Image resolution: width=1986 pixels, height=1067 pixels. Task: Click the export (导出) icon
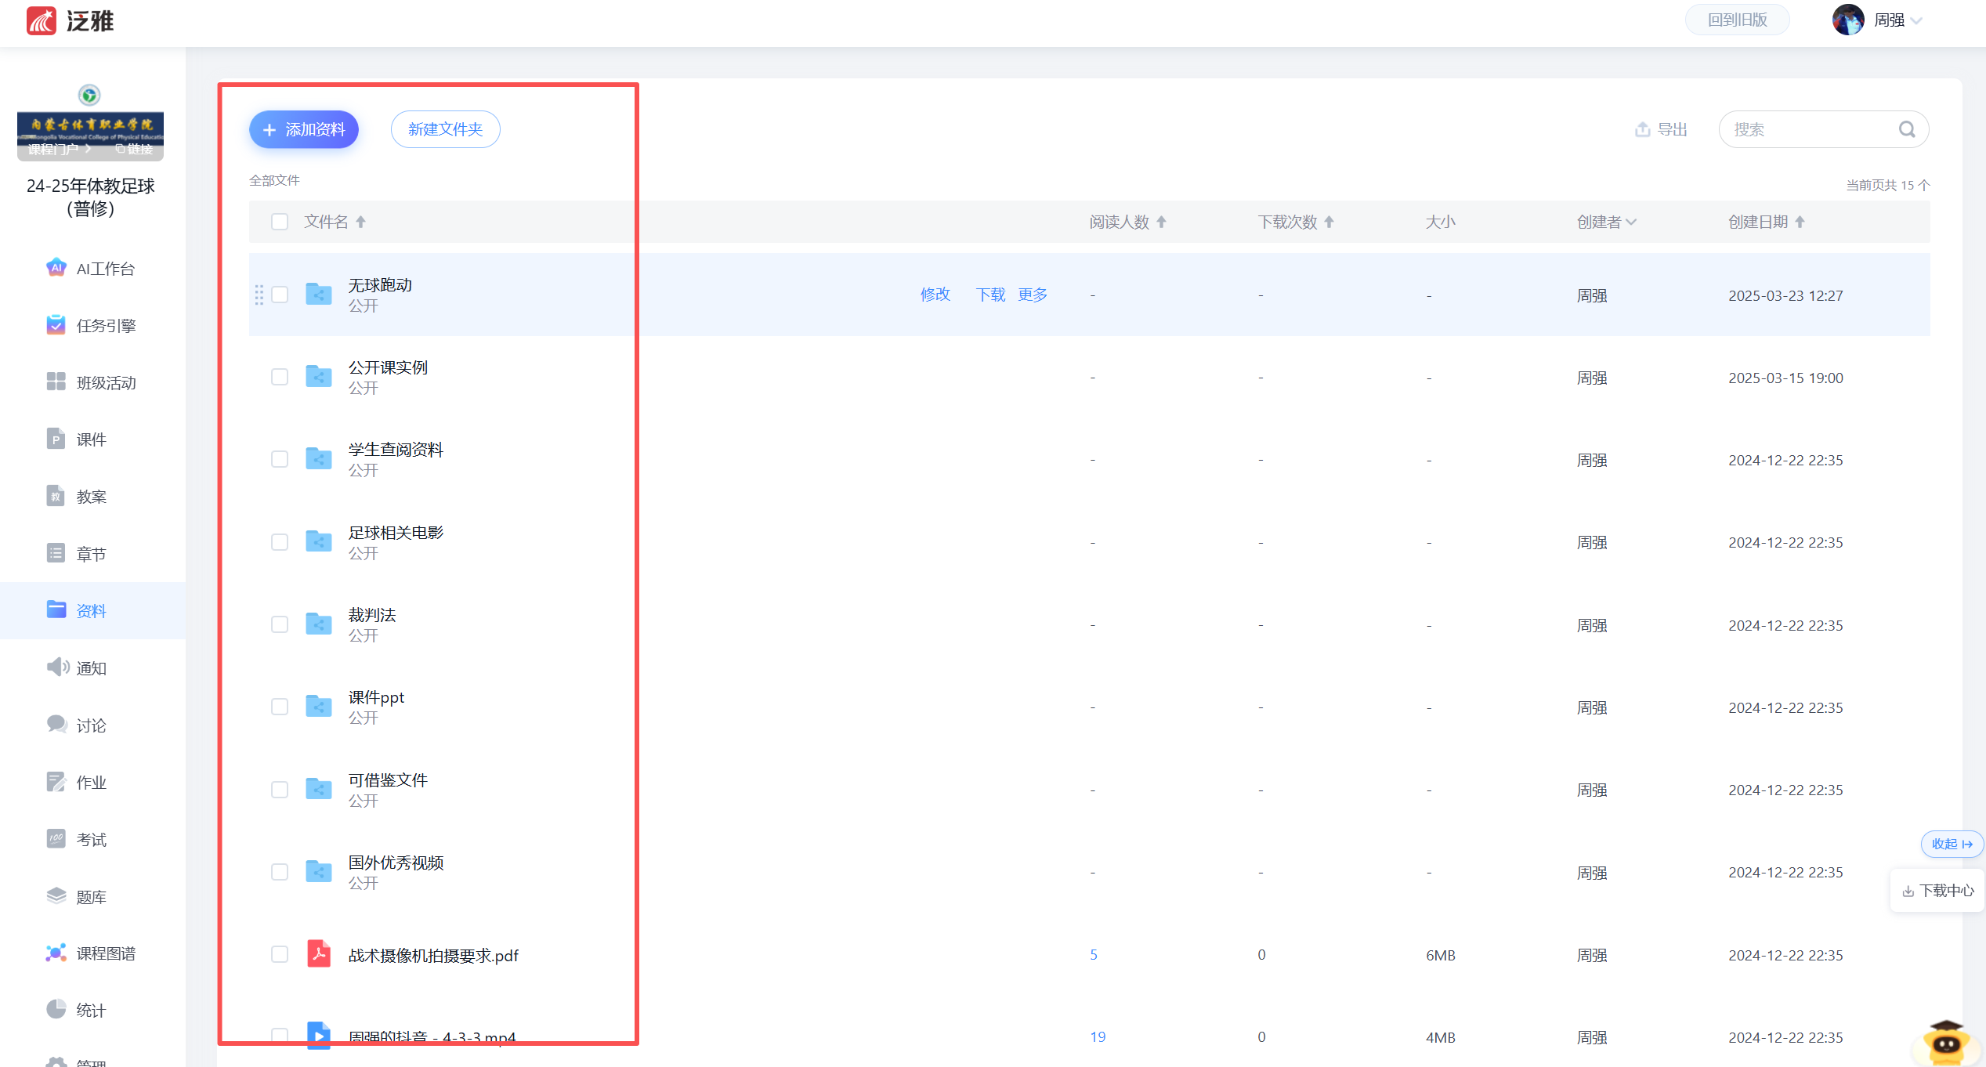pyautogui.click(x=1642, y=129)
